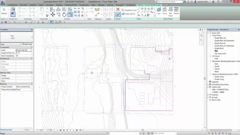Open the View ribbon tab
Image resolution: width=240 pixels, height=135 pixels.
[x=93, y=5]
